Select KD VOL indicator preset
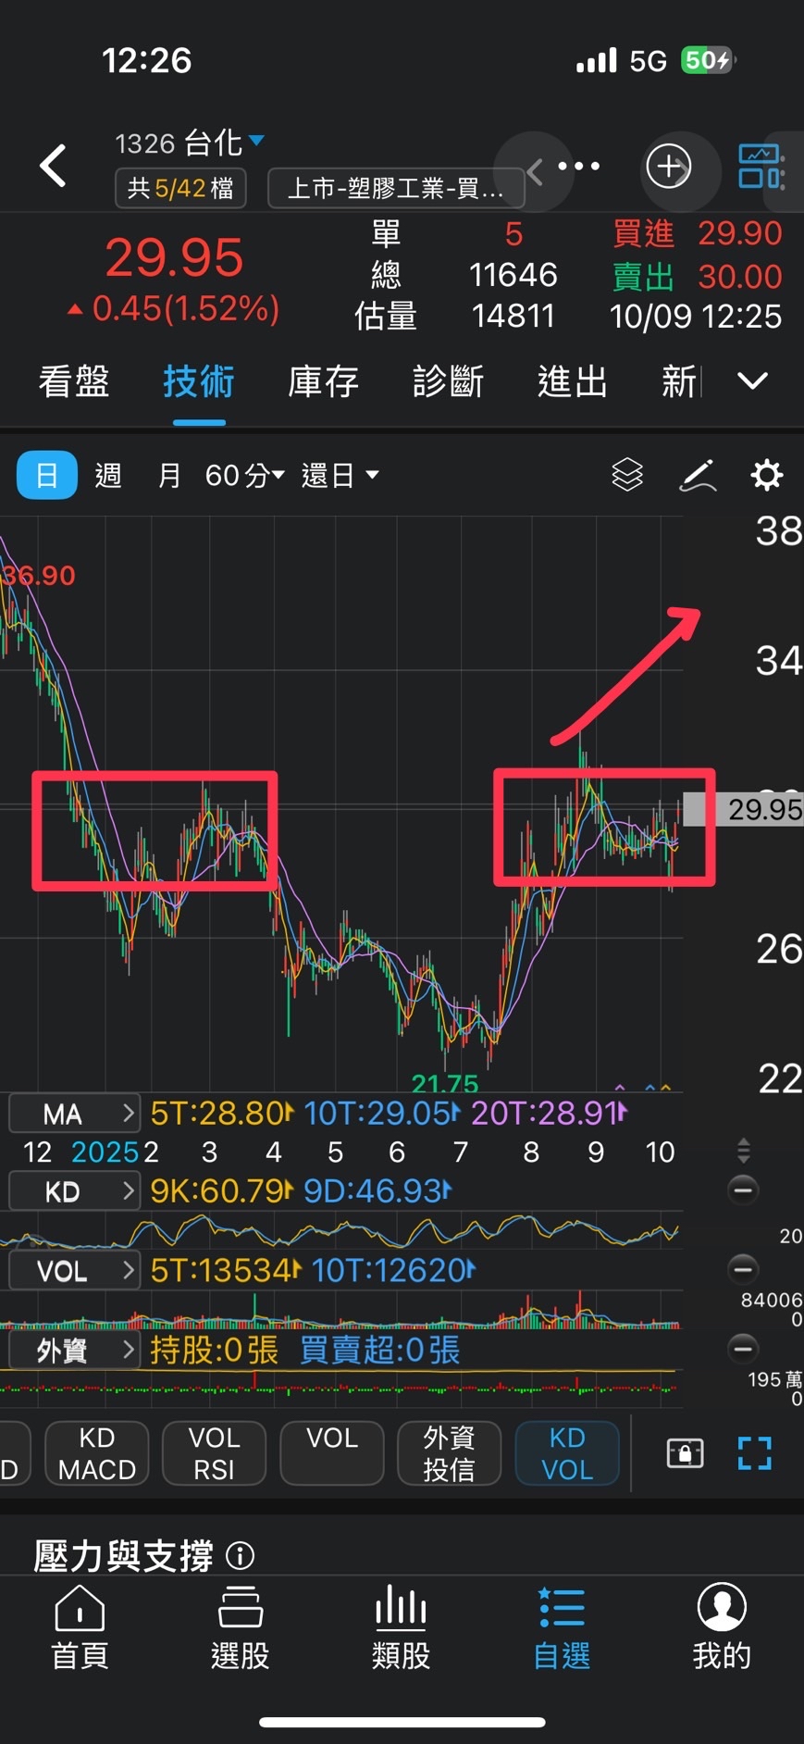This screenshot has height=1744, width=804. coord(567,1453)
